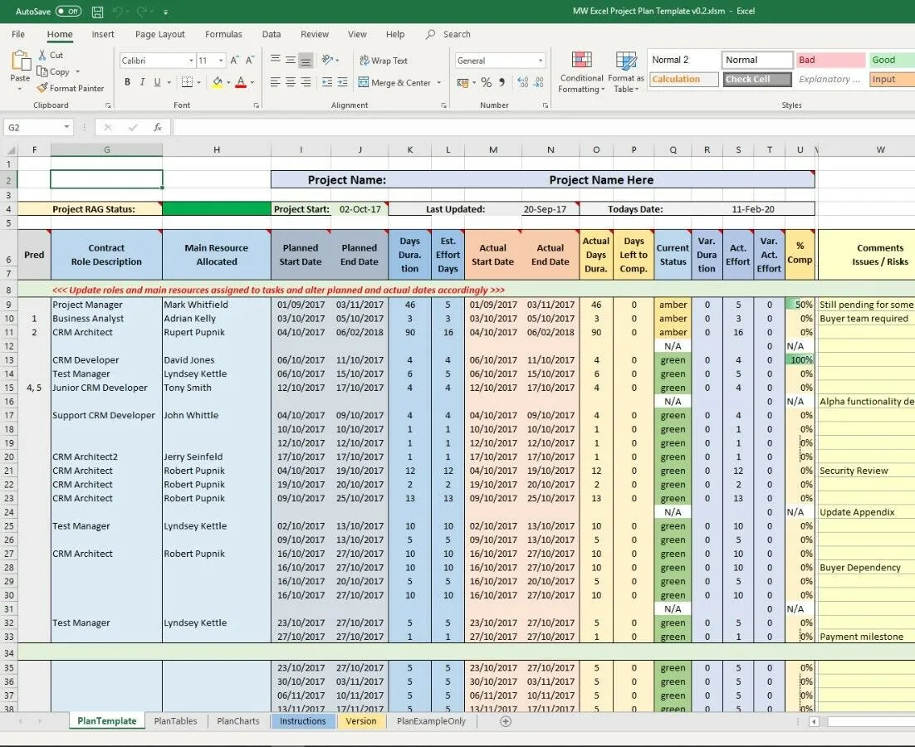This screenshot has height=747, width=915.
Task: Toggle bold formatting
Action: coord(127,82)
